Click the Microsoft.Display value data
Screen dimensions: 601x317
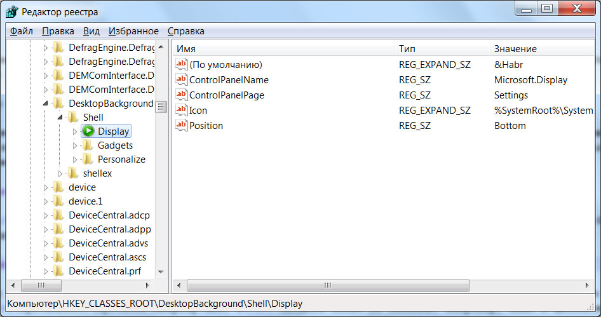[530, 80]
